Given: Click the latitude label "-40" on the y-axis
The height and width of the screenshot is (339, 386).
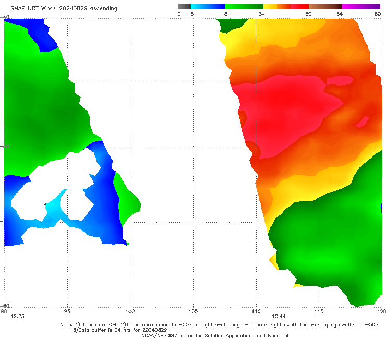Looking at the screenshot, I should point(5,17).
